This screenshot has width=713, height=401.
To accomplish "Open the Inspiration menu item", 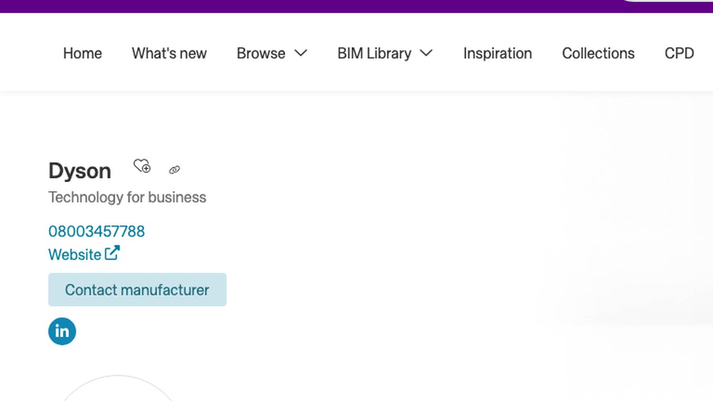I will (497, 53).
